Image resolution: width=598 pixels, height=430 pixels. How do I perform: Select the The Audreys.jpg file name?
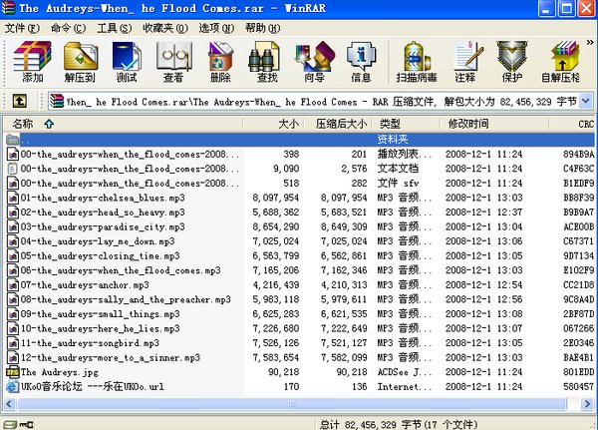(60, 372)
